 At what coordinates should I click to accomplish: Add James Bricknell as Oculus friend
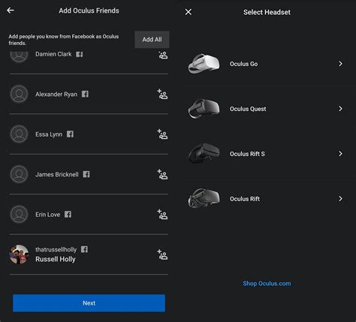click(162, 174)
